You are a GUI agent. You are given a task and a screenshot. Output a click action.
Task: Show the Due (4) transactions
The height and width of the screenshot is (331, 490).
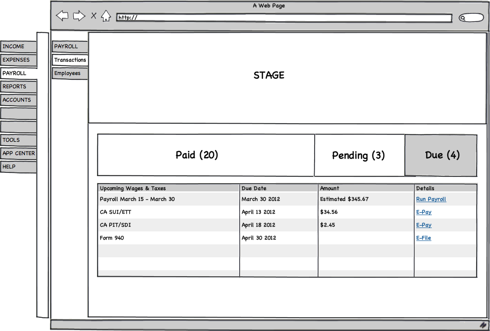[441, 155]
